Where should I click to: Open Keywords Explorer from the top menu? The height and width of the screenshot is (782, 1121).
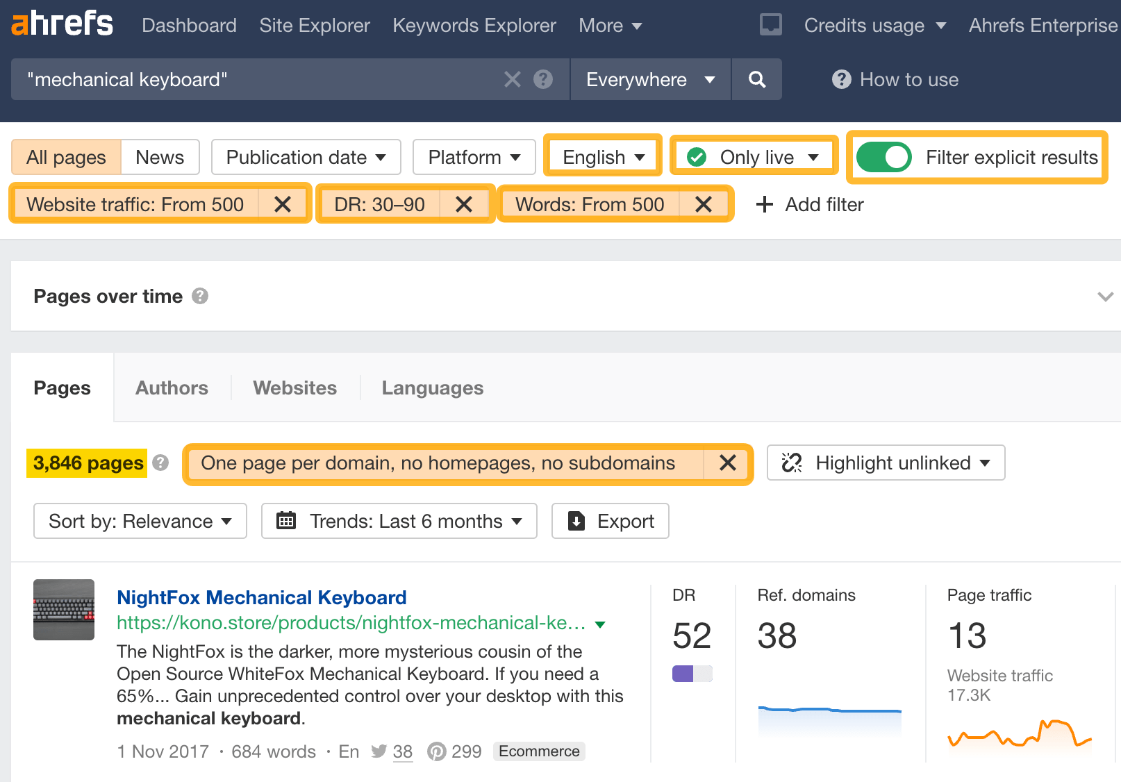(474, 25)
